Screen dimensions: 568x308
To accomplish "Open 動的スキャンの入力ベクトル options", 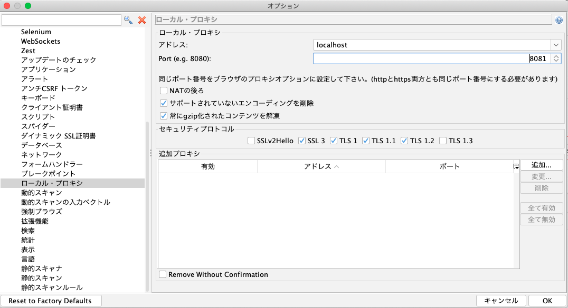I will tap(65, 202).
